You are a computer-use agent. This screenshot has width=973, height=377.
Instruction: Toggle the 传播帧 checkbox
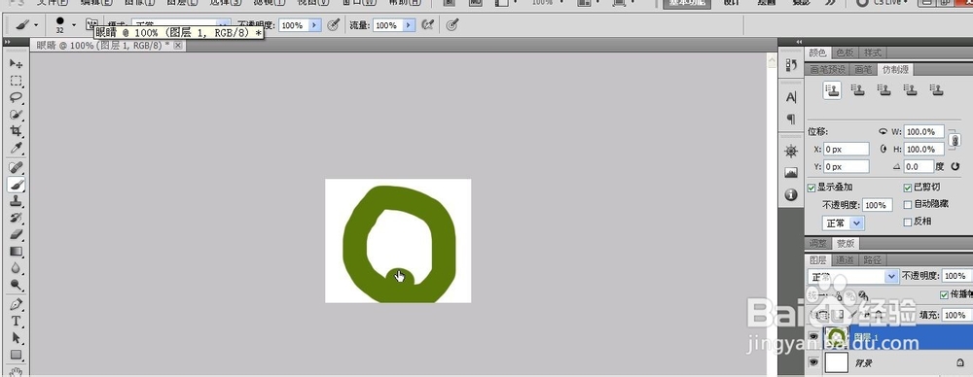coord(945,294)
